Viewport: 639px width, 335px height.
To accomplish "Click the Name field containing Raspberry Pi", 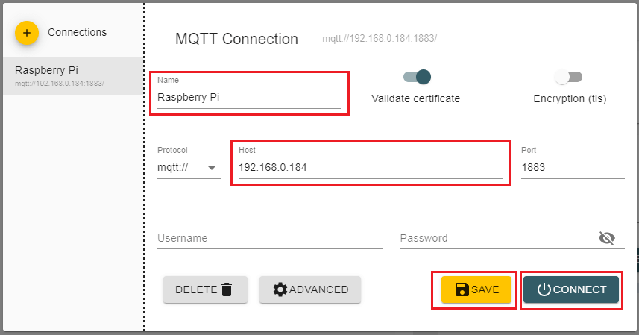I will [249, 97].
